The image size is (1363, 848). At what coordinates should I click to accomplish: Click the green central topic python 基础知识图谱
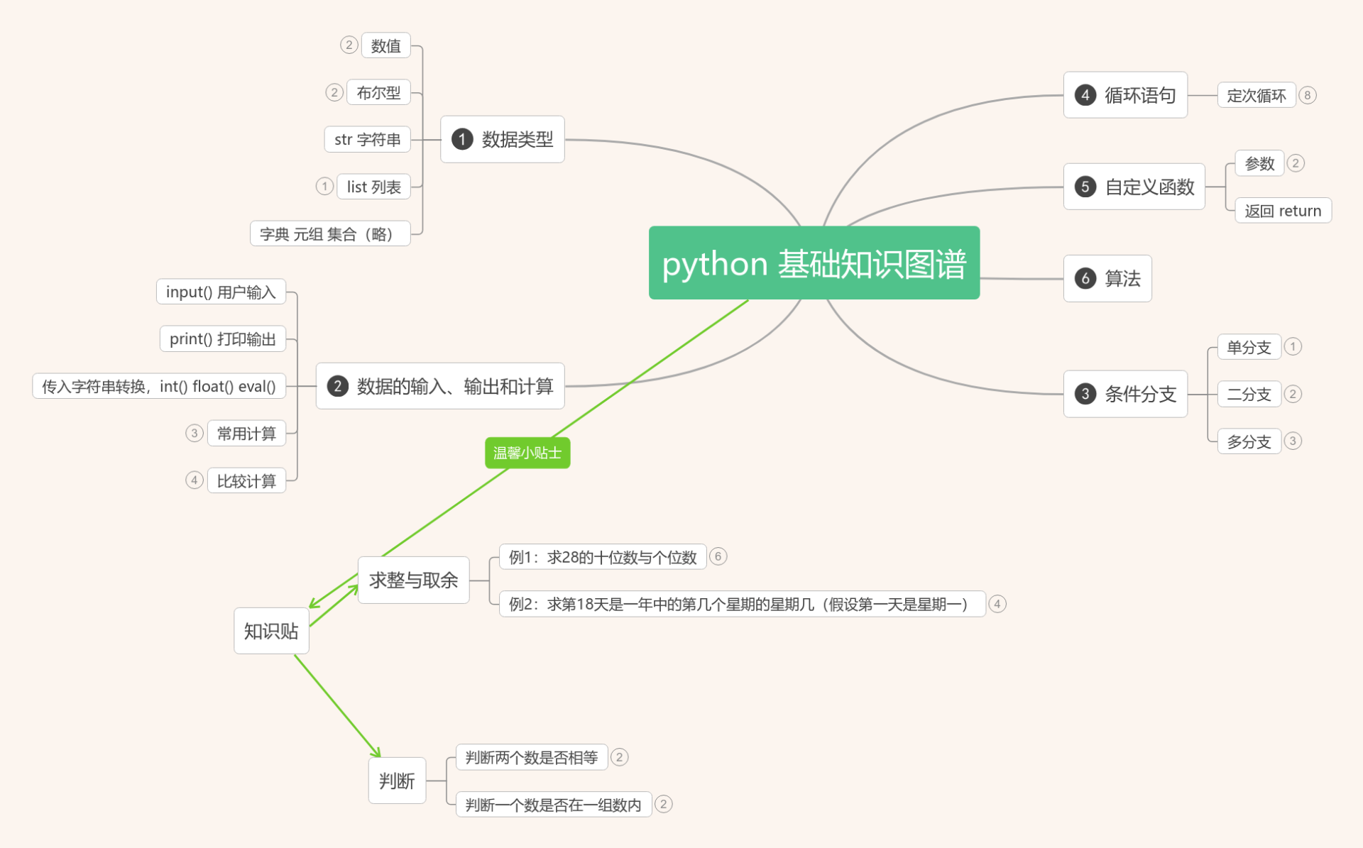click(814, 264)
